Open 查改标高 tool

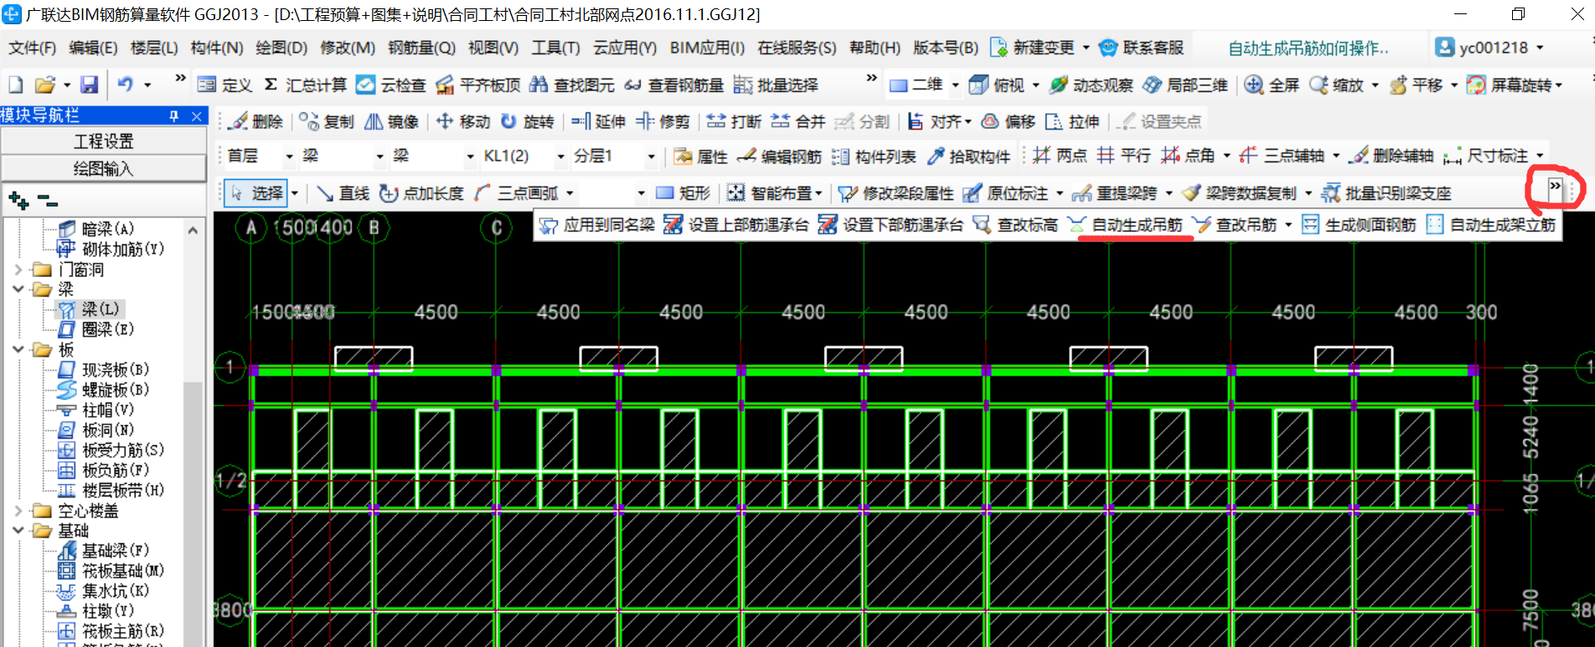(1015, 225)
